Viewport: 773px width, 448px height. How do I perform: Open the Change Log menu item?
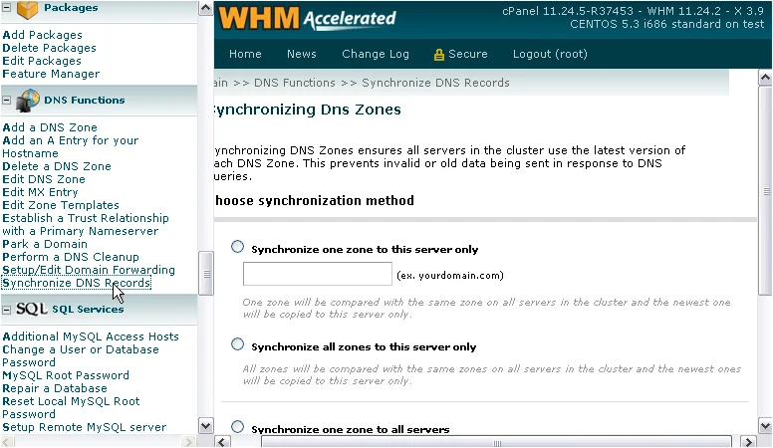tap(375, 54)
